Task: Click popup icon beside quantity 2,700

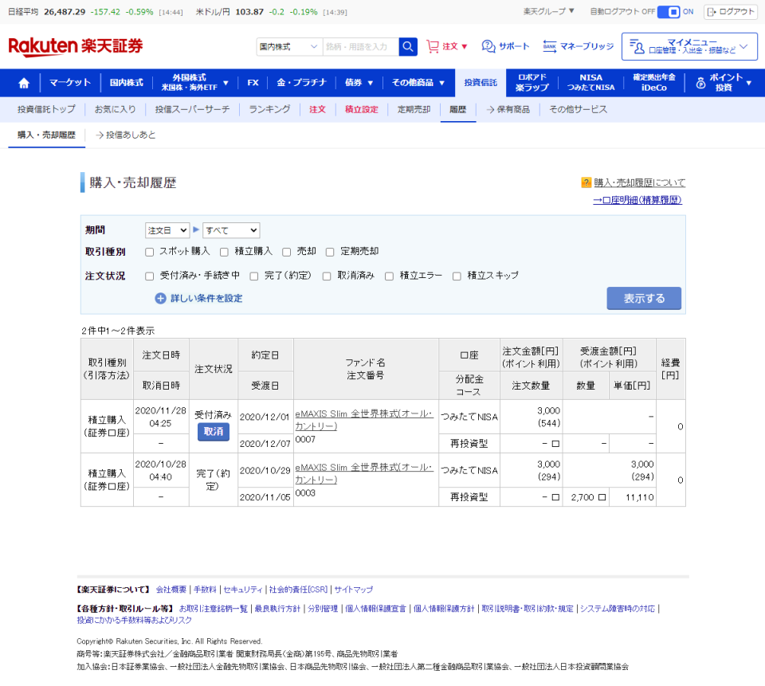Action: [602, 497]
